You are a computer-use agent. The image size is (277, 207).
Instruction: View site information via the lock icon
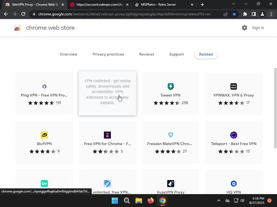coord(34,14)
